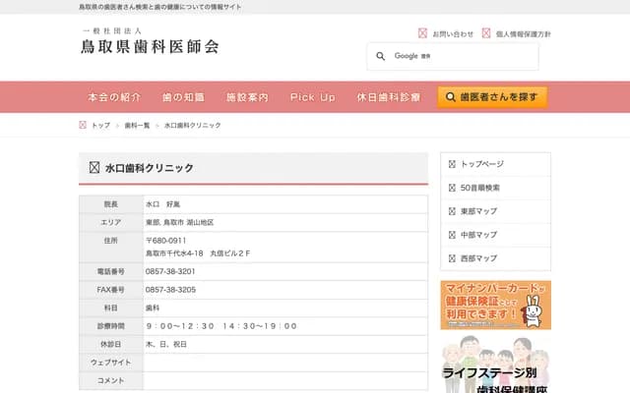Click the breadcrumb home icon before トップ

[83, 125]
